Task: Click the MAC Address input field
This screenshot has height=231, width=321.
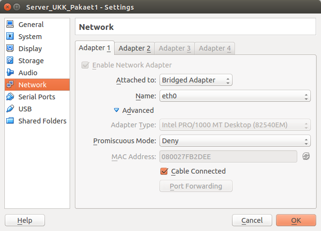Action: tap(228, 156)
